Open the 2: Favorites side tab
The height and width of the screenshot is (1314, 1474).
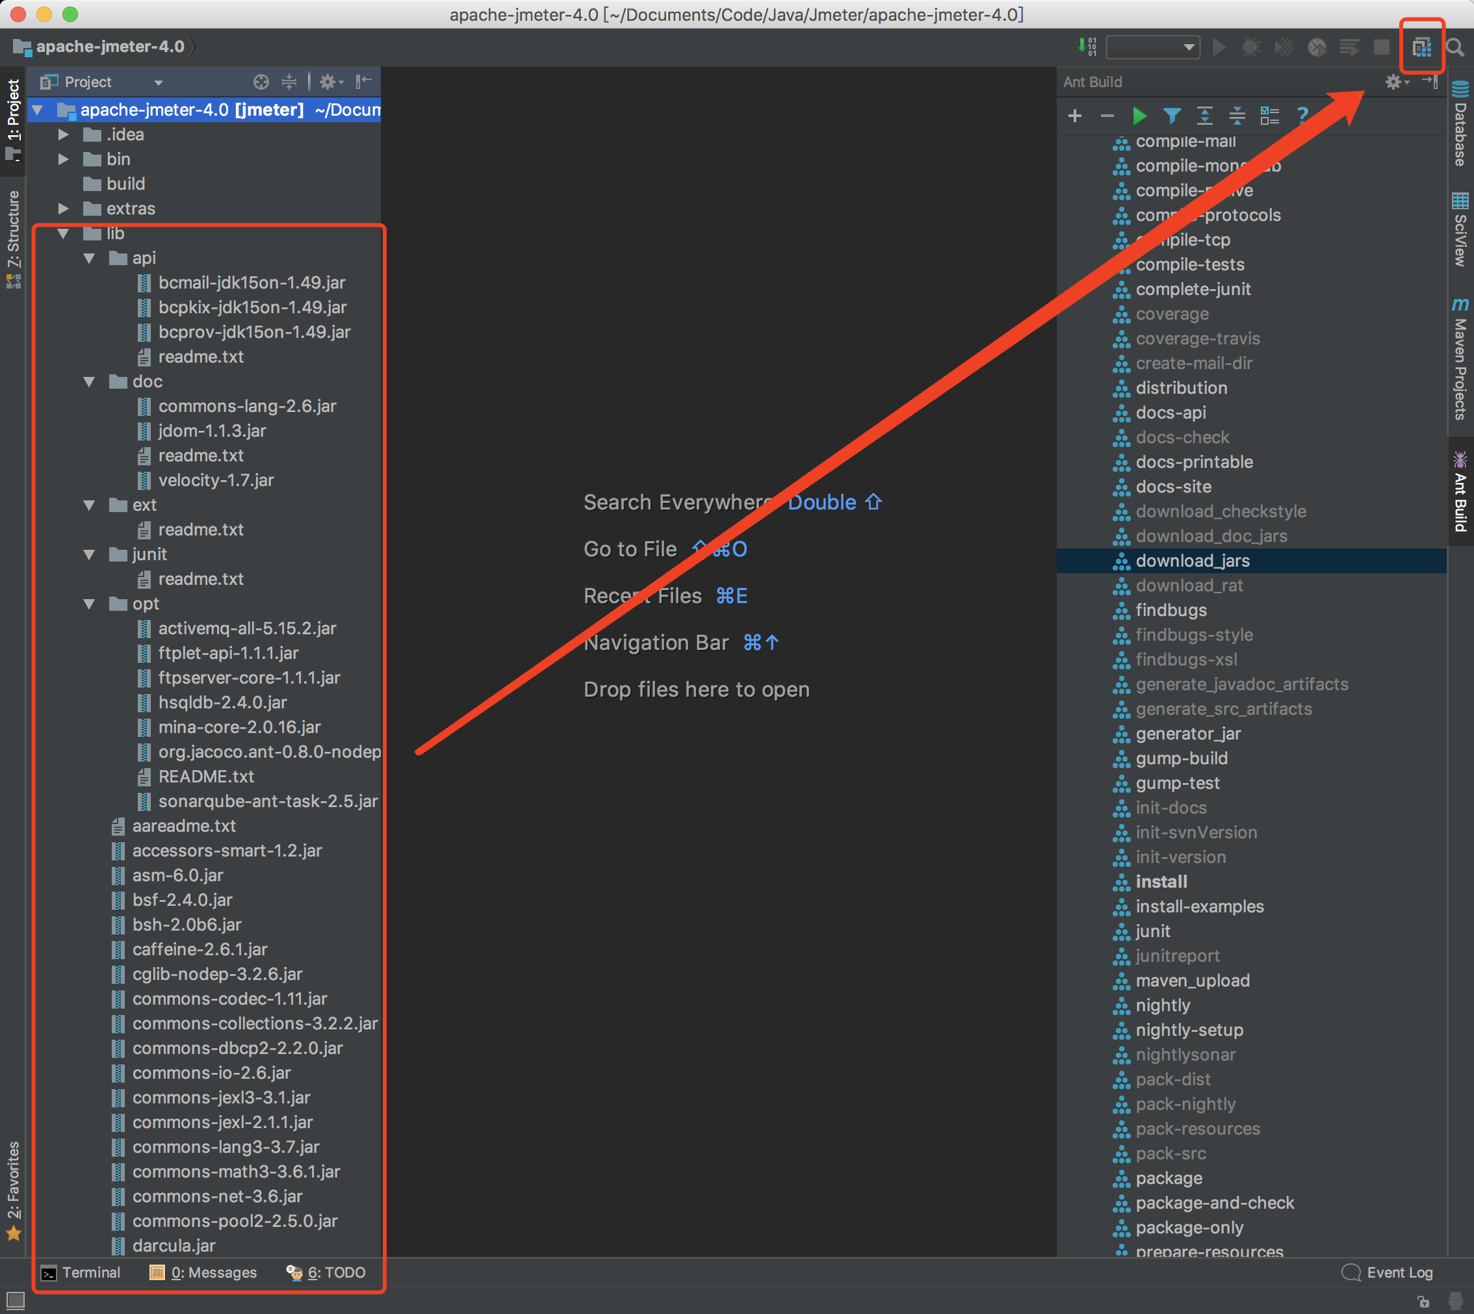[13, 1191]
